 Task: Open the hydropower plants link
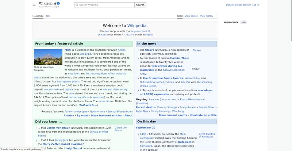point(68,82)
